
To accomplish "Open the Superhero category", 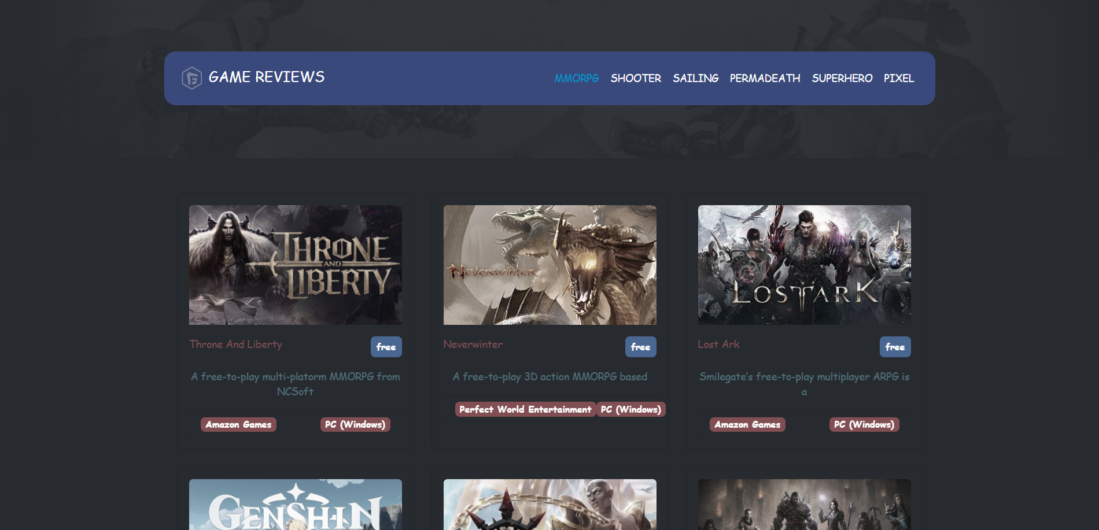I will coord(842,78).
